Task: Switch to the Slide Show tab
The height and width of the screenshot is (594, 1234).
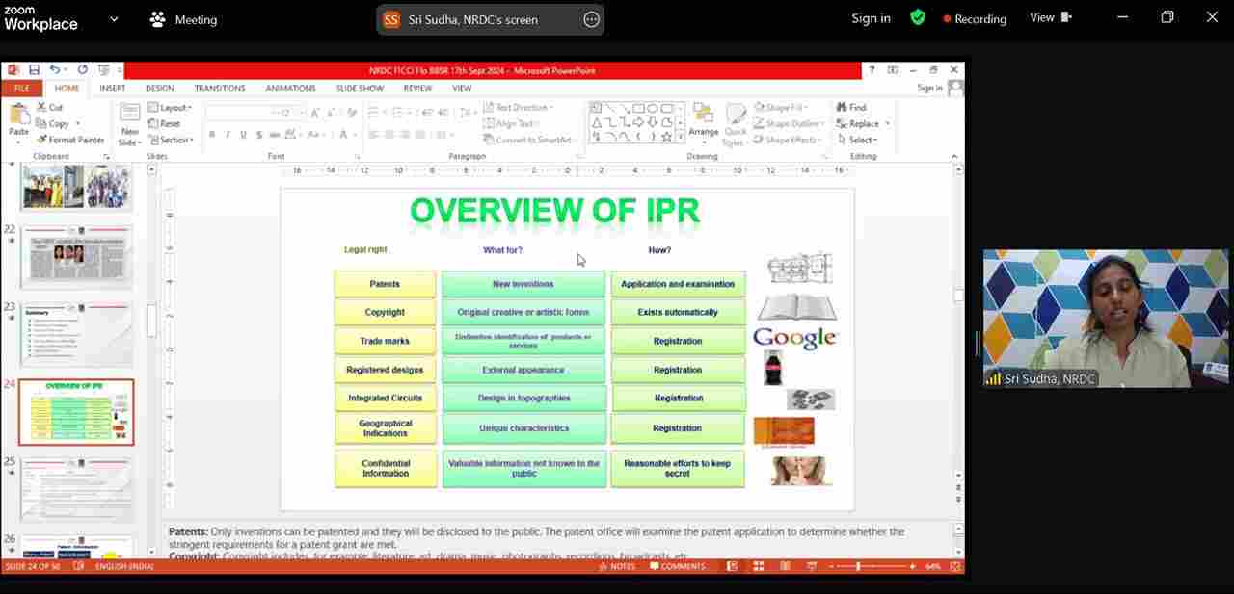Action: [x=360, y=89]
